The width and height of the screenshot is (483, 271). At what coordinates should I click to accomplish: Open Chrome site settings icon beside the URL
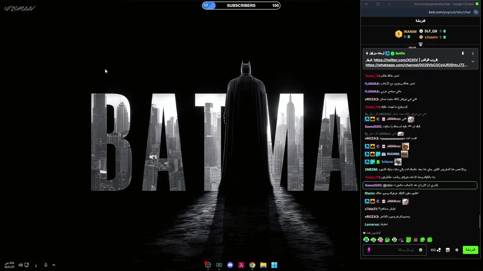click(476, 12)
